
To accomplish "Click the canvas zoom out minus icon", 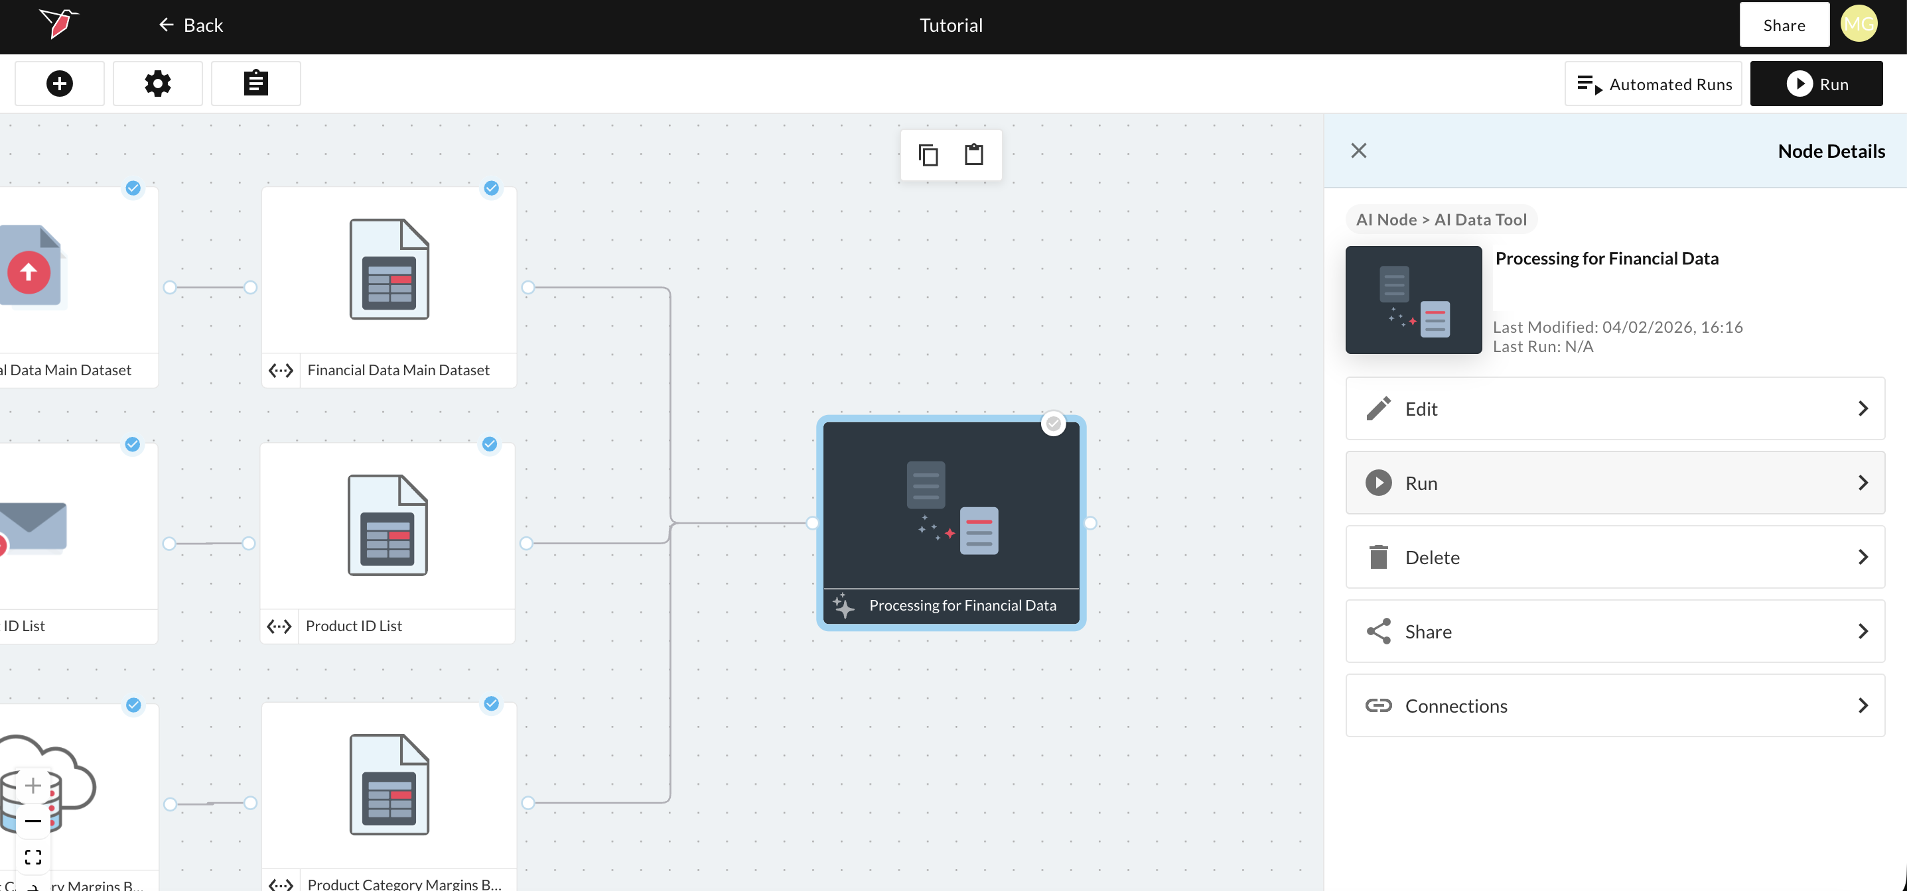I will point(33,821).
